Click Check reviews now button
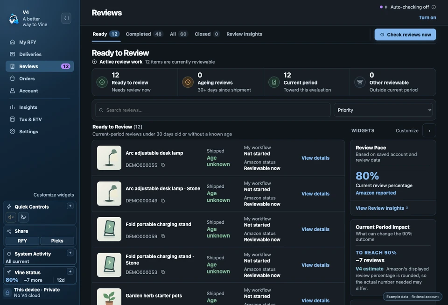448x305 pixels. point(405,35)
